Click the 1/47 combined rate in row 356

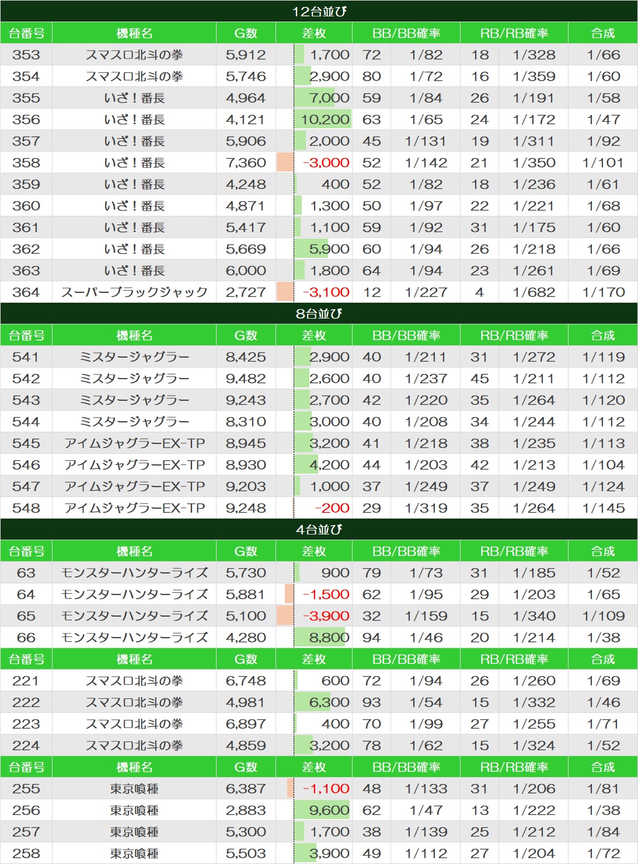604,120
